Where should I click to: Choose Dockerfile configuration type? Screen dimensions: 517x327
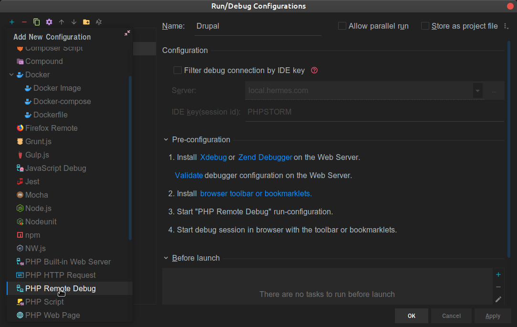pos(70,115)
